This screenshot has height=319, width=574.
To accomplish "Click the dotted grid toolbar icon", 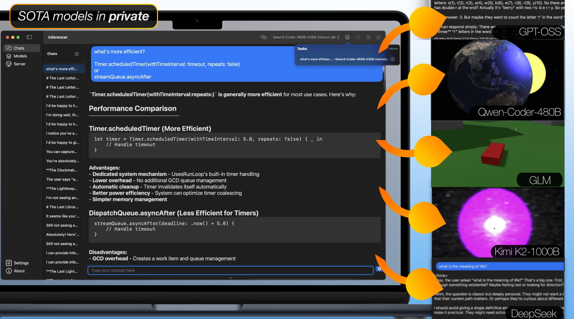I will pos(358,37).
